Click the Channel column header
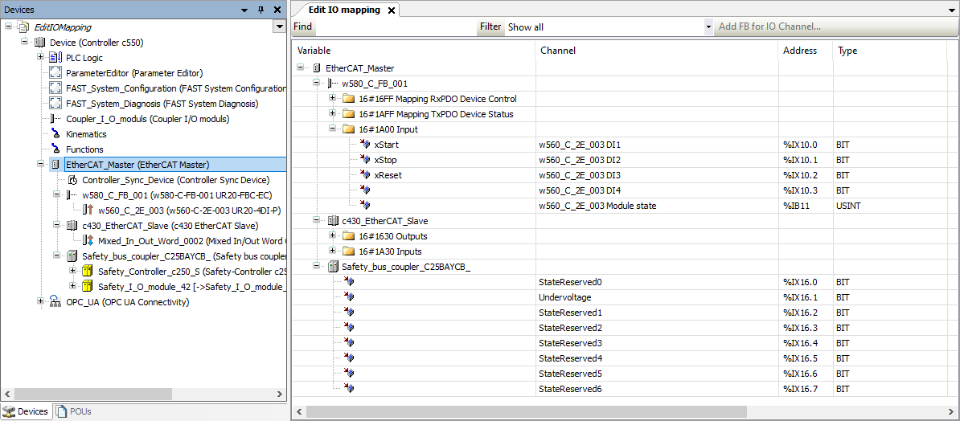This screenshot has width=960, height=421. pyautogui.click(x=657, y=51)
